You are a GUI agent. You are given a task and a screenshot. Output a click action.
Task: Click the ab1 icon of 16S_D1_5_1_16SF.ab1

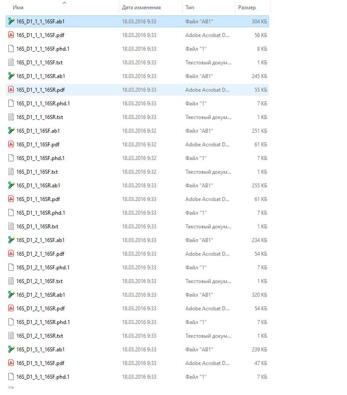click(11, 350)
